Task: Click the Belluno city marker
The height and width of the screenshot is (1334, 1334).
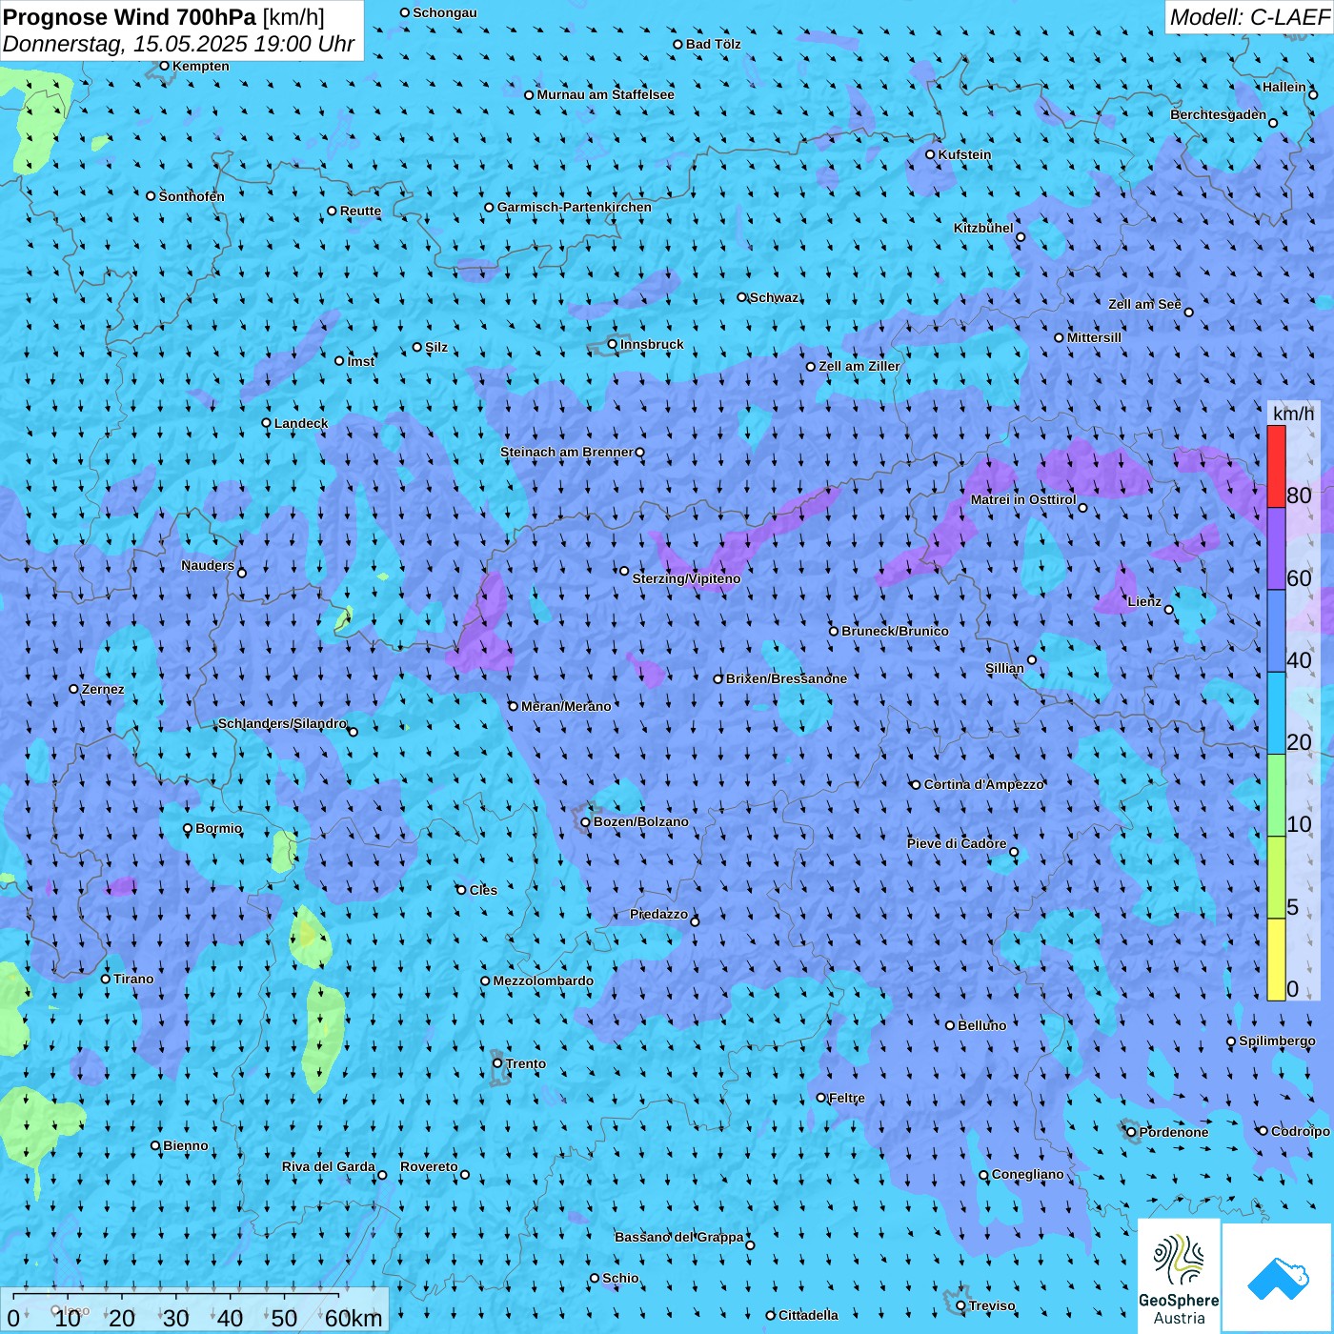Action: (x=950, y=1025)
